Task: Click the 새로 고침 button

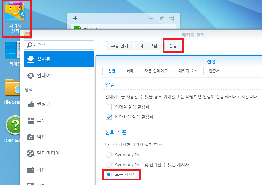Action: click(148, 46)
